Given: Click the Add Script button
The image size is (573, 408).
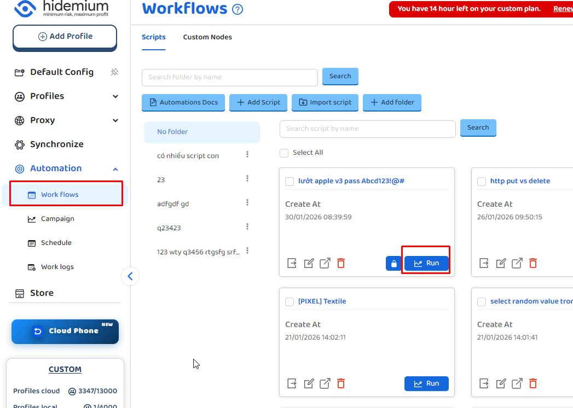Looking at the screenshot, I should [259, 102].
